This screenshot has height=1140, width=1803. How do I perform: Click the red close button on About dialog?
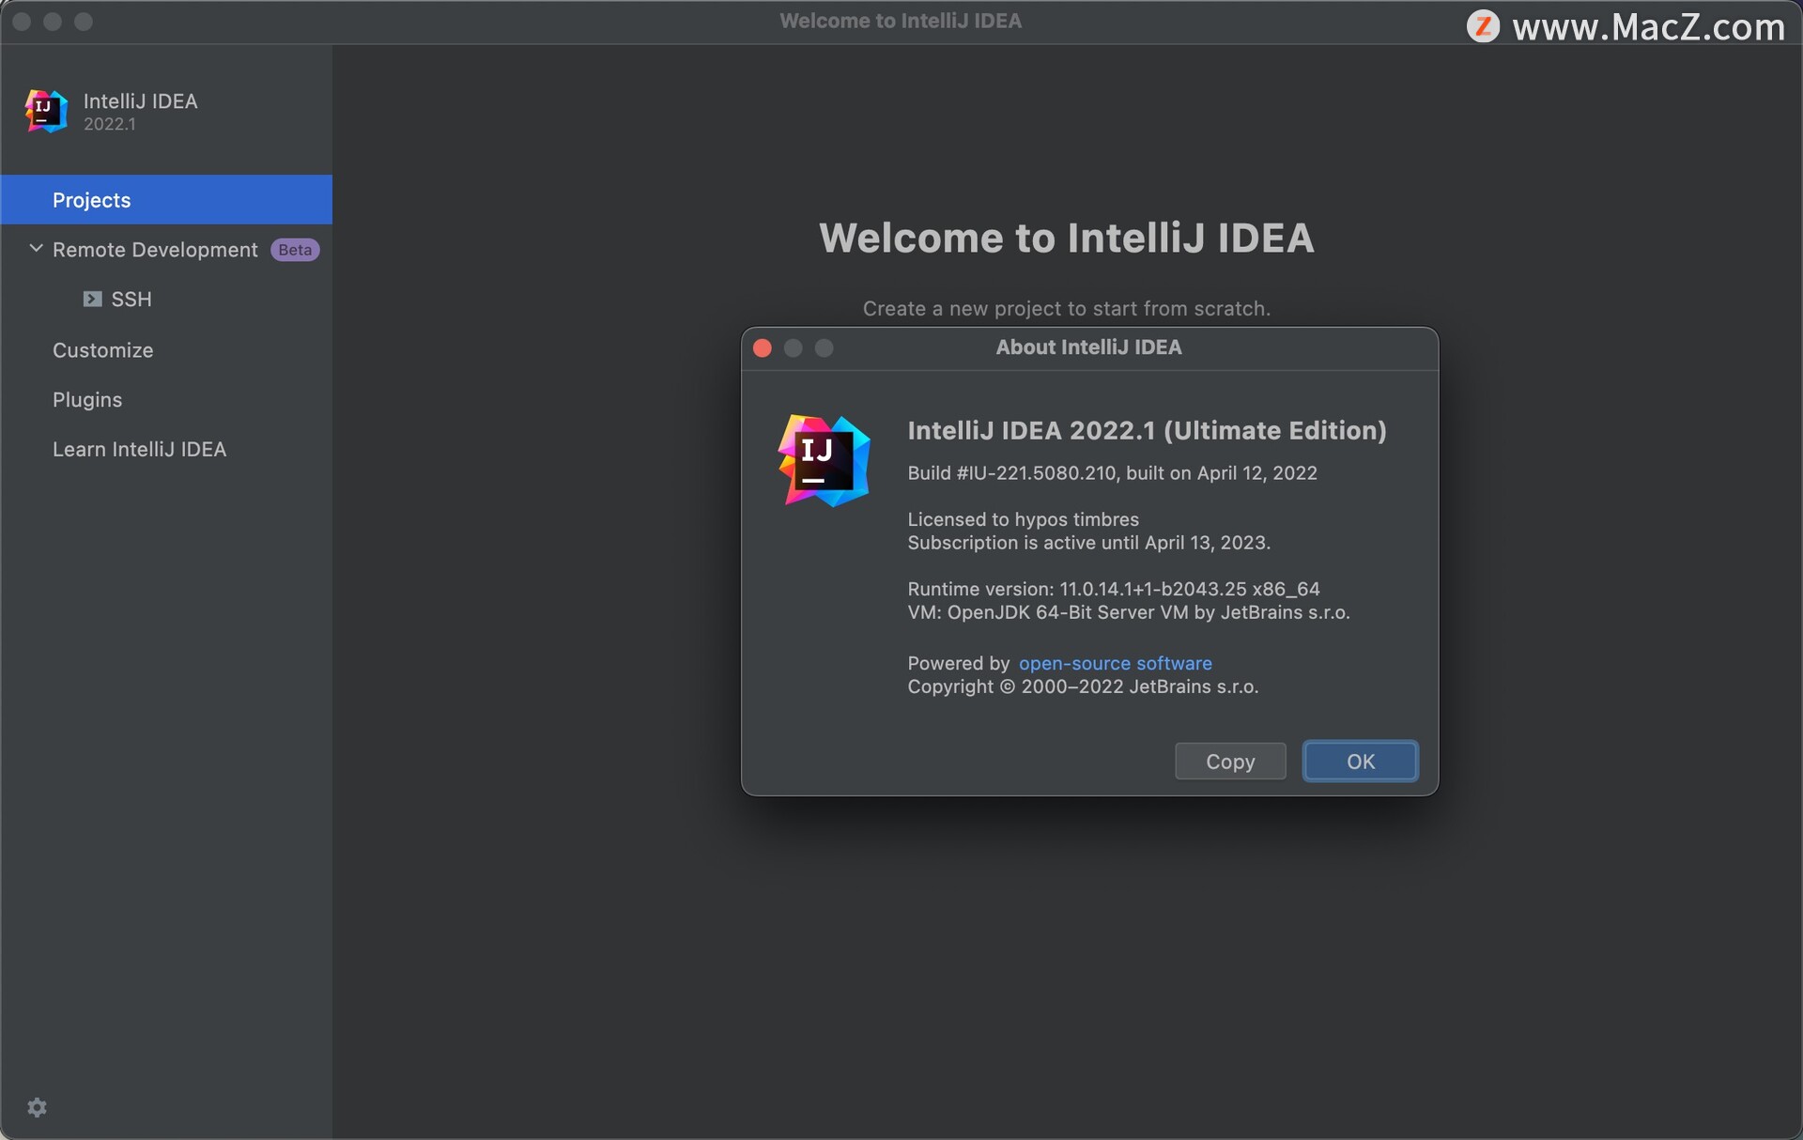tap(762, 347)
